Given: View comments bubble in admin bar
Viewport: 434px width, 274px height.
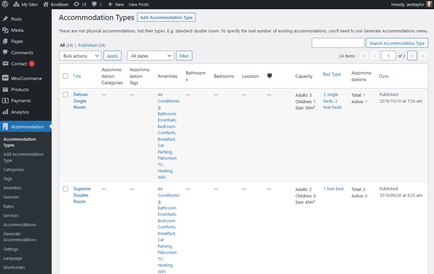Looking at the screenshot, I should [97, 5].
